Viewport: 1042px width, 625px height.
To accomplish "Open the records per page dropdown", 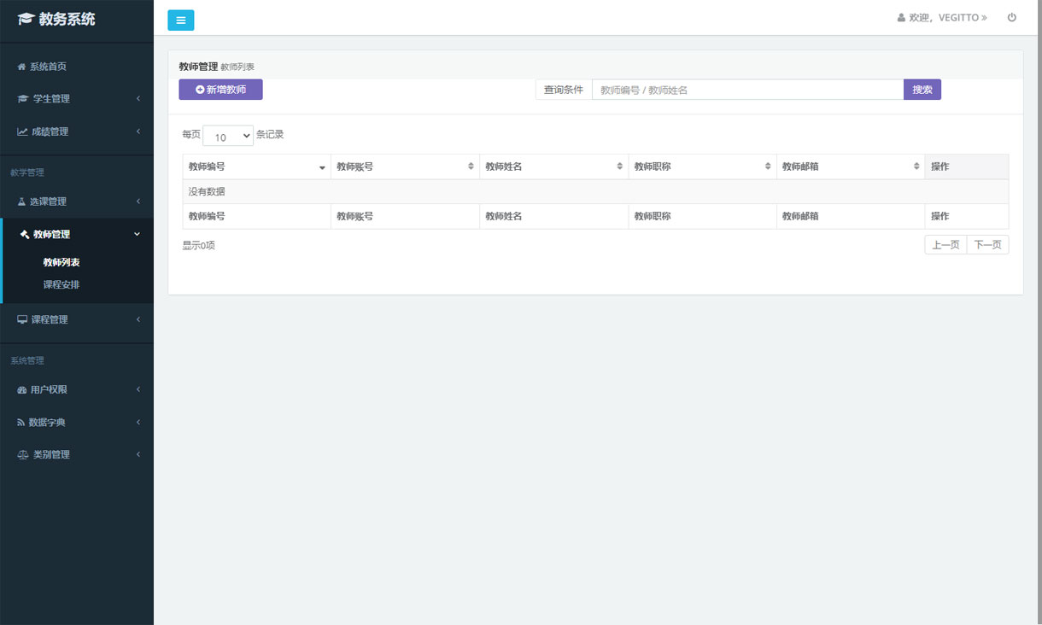I will [228, 136].
